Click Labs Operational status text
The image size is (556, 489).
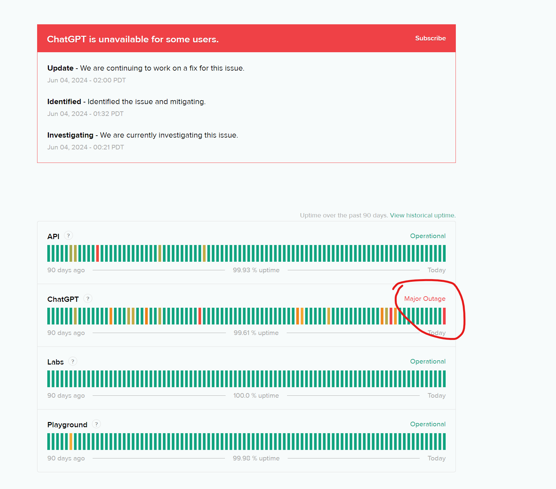(428, 361)
